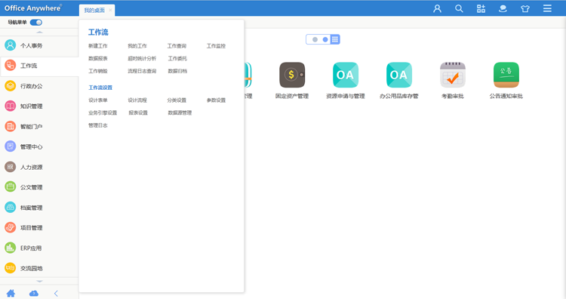Open the 个人事务 sidebar module
Image resolution: width=566 pixels, height=299 pixels.
39,45
